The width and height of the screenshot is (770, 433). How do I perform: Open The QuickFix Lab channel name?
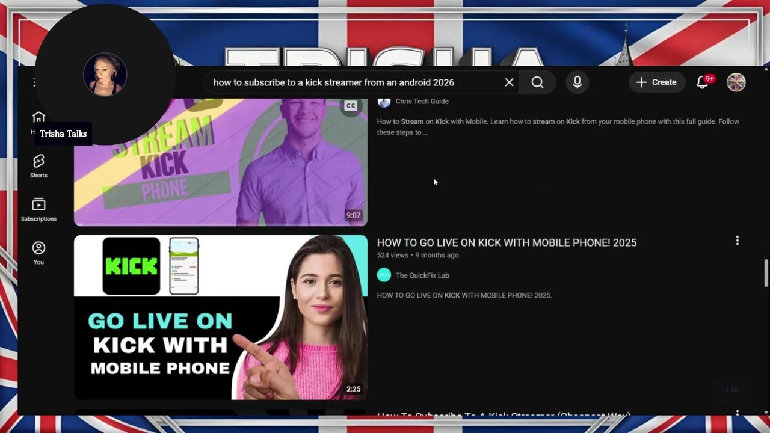pyautogui.click(x=422, y=275)
